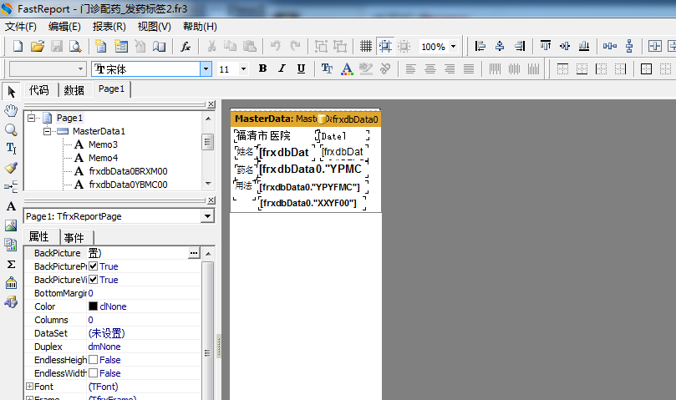Viewport: 676px width, 400px height.
Task: Click the align left edges icon
Action: (480, 46)
